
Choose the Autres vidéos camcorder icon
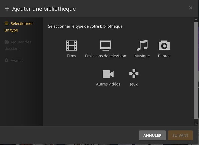(108, 74)
